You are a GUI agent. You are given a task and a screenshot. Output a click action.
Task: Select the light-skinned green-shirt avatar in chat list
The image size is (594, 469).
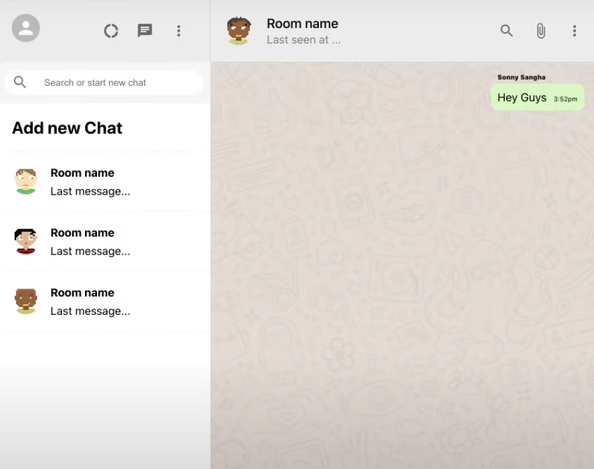[26, 181]
